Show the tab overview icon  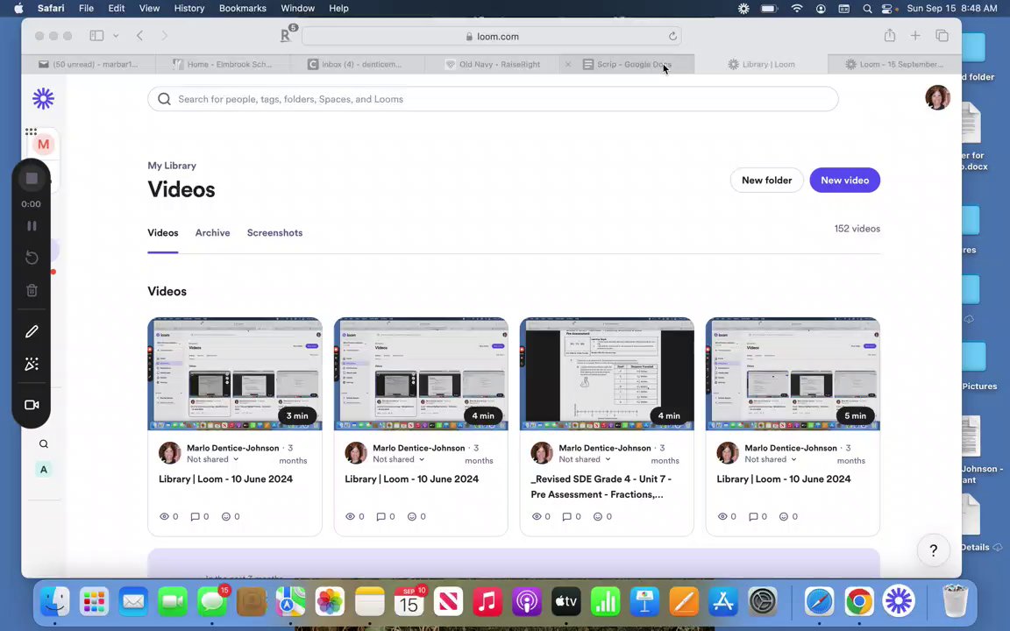[942, 36]
